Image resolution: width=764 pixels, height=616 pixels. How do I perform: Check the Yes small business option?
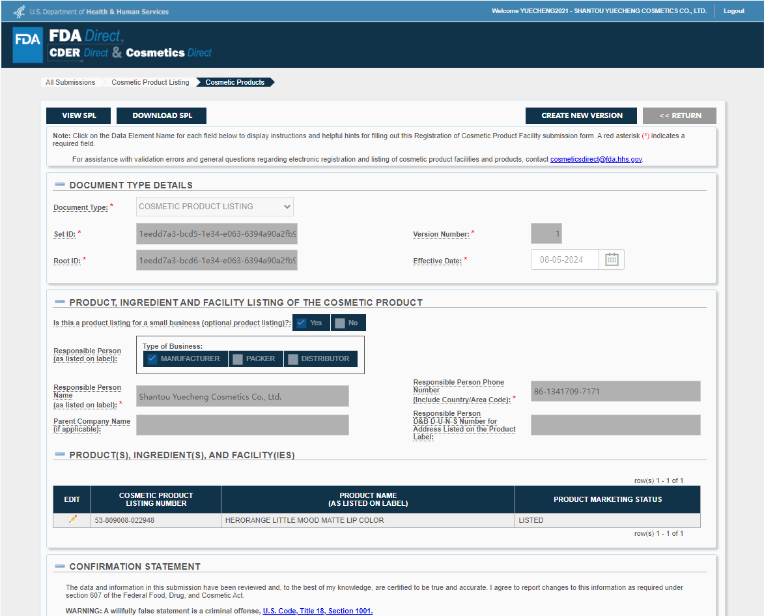(x=301, y=323)
